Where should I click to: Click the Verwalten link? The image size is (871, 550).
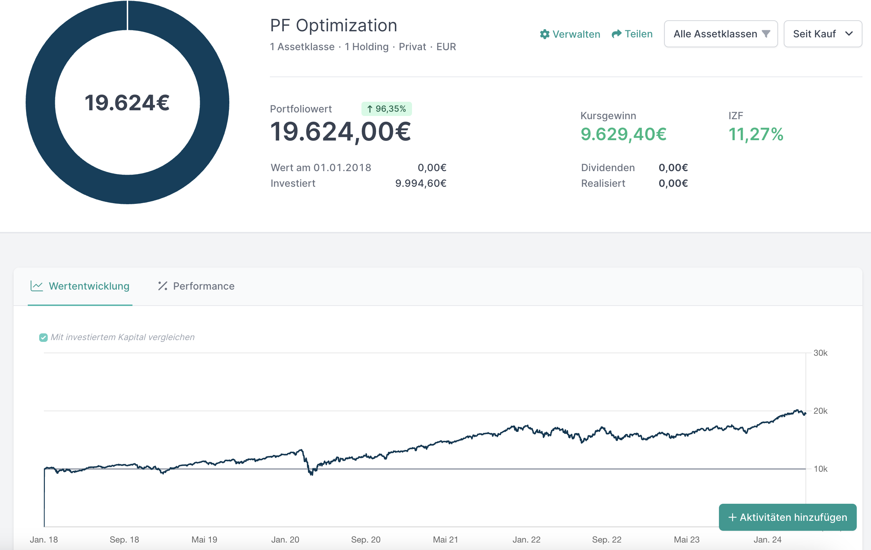coord(576,34)
